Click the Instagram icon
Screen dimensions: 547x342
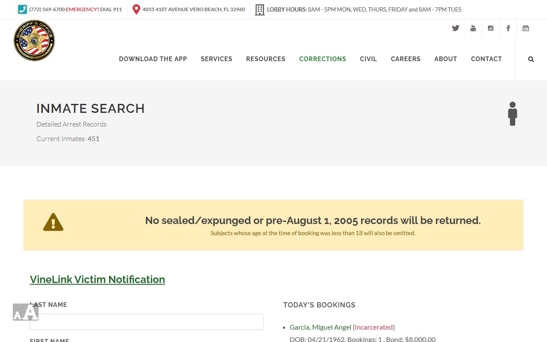491,28
